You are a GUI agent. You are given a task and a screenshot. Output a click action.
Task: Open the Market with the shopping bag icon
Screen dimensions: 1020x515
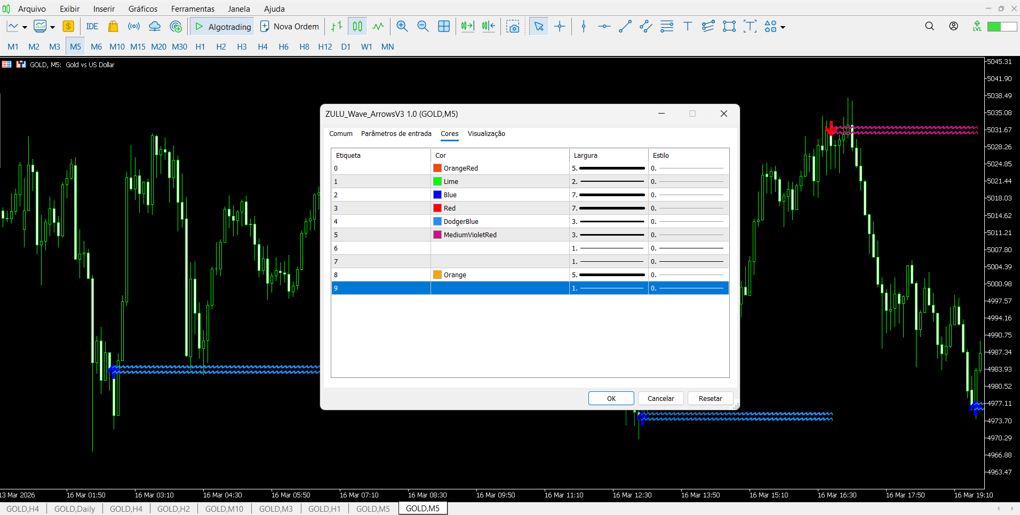pyautogui.click(x=113, y=26)
